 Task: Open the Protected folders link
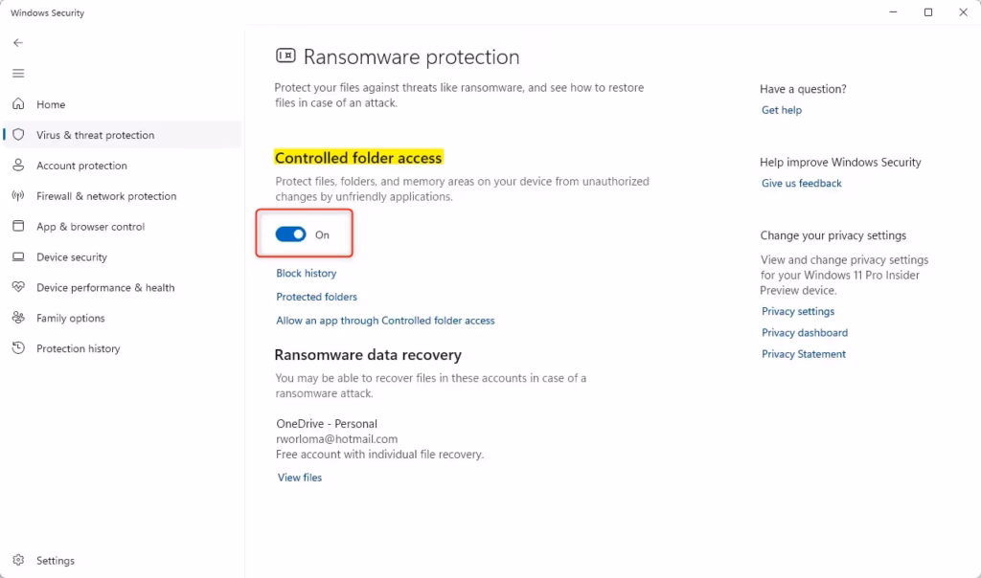316,297
